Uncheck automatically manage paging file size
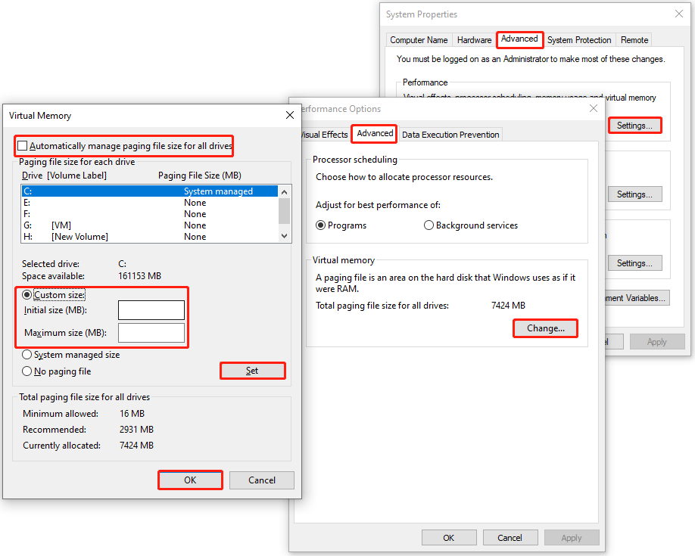This screenshot has width=695, height=556. pyautogui.click(x=22, y=145)
